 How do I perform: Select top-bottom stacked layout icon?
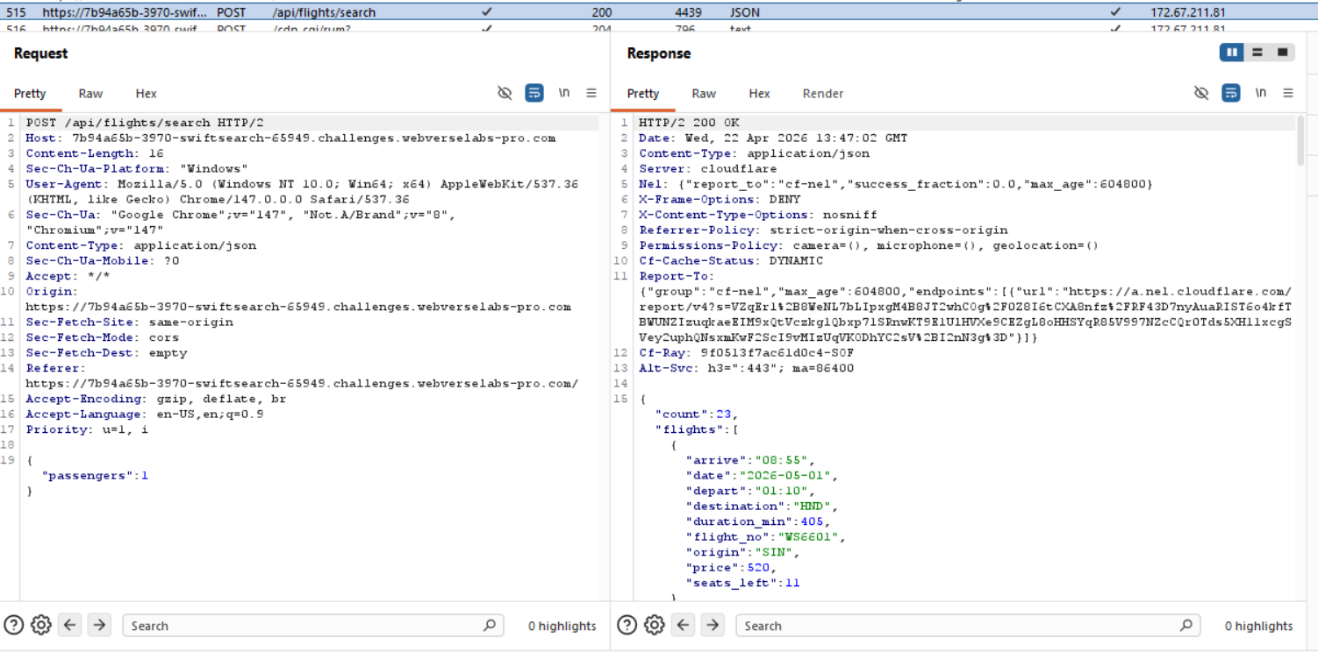(1257, 53)
